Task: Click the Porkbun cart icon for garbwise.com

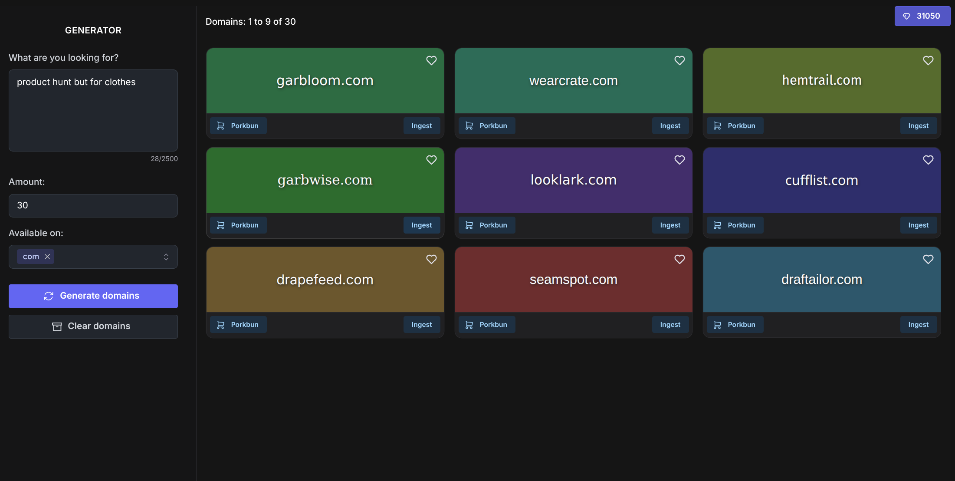Action: [220, 225]
